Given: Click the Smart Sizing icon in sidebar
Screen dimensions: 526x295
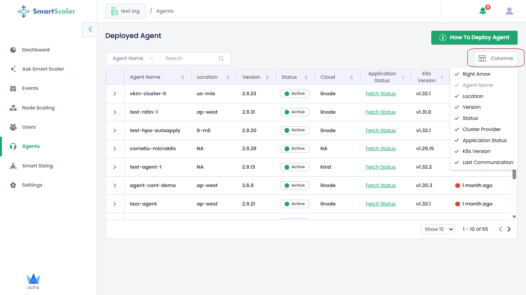Looking at the screenshot, I should point(13,166).
